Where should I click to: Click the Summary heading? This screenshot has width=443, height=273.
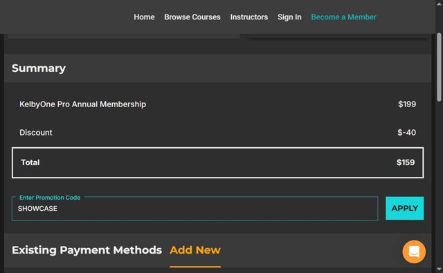pos(39,68)
